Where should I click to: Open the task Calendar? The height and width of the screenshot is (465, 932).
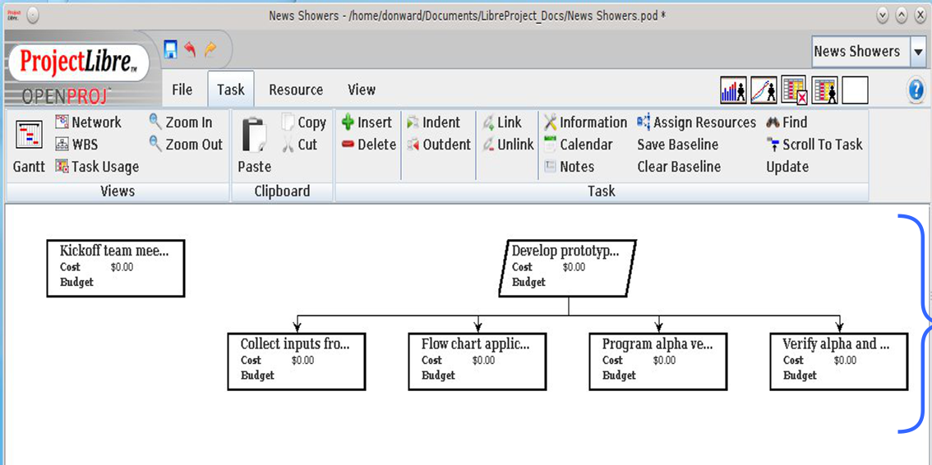pos(579,145)
